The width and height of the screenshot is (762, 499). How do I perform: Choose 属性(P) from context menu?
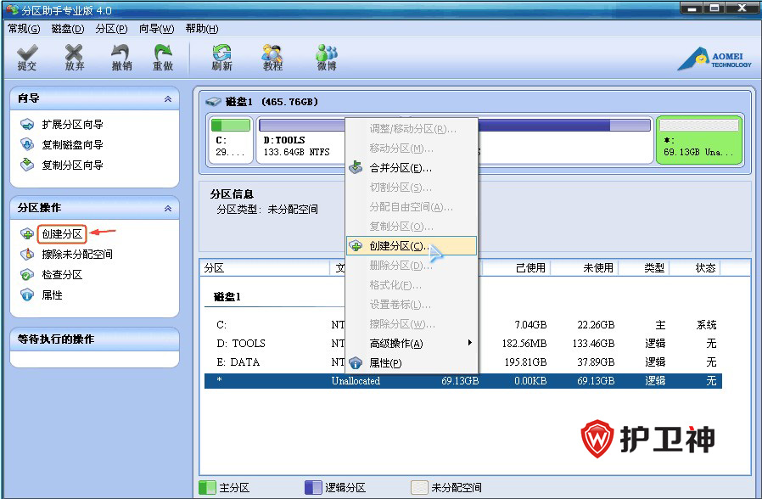[x=412, y=363]
